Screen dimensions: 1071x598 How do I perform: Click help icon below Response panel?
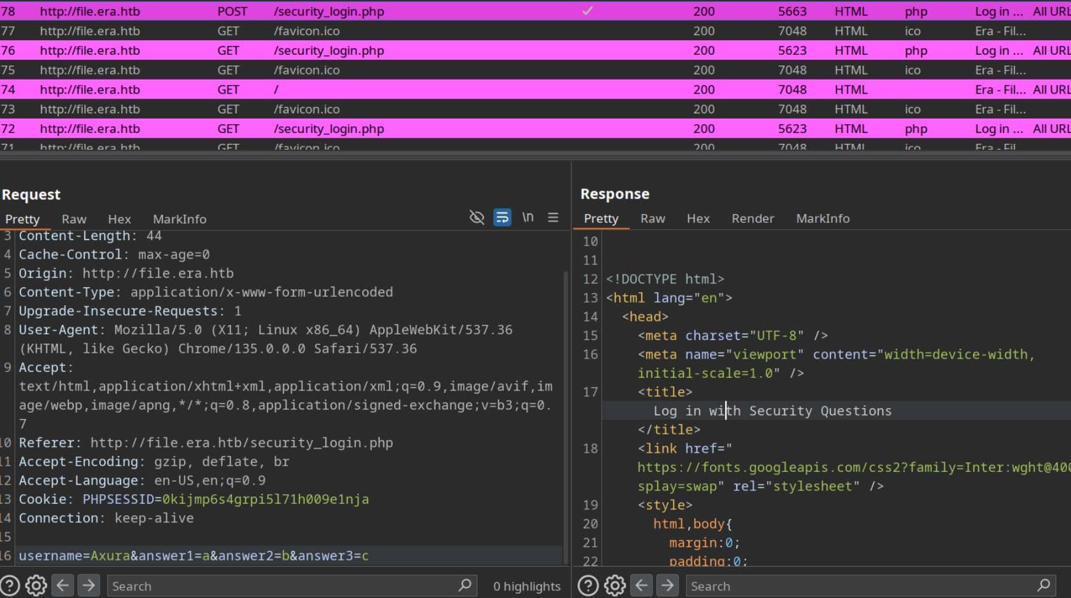click(588, 585)
